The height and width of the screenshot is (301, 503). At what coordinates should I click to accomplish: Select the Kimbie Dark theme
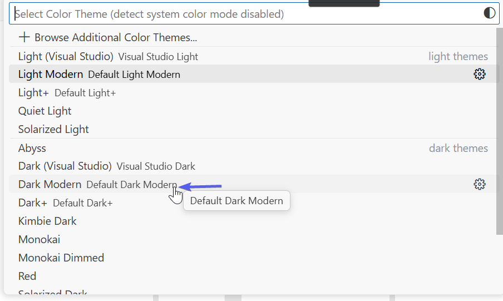click(x=47, y=221)
